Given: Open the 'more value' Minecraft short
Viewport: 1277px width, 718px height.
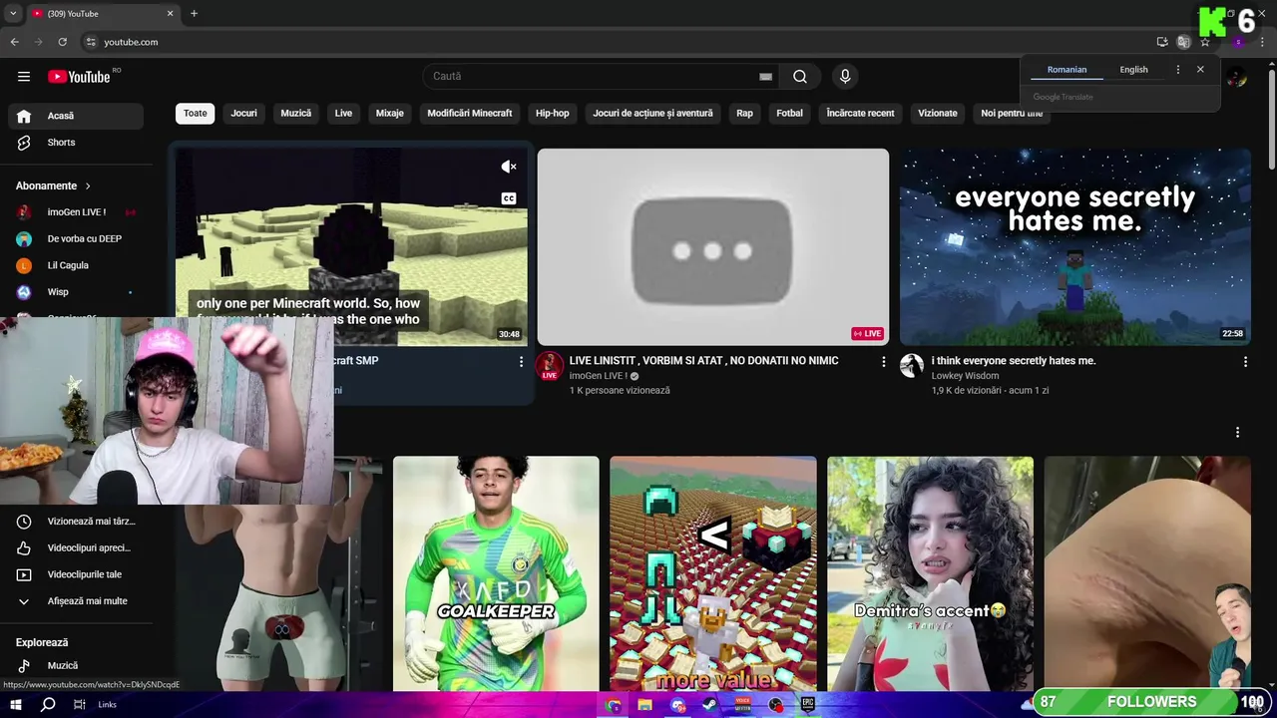Looking at the screenshot, I should 713,573.
